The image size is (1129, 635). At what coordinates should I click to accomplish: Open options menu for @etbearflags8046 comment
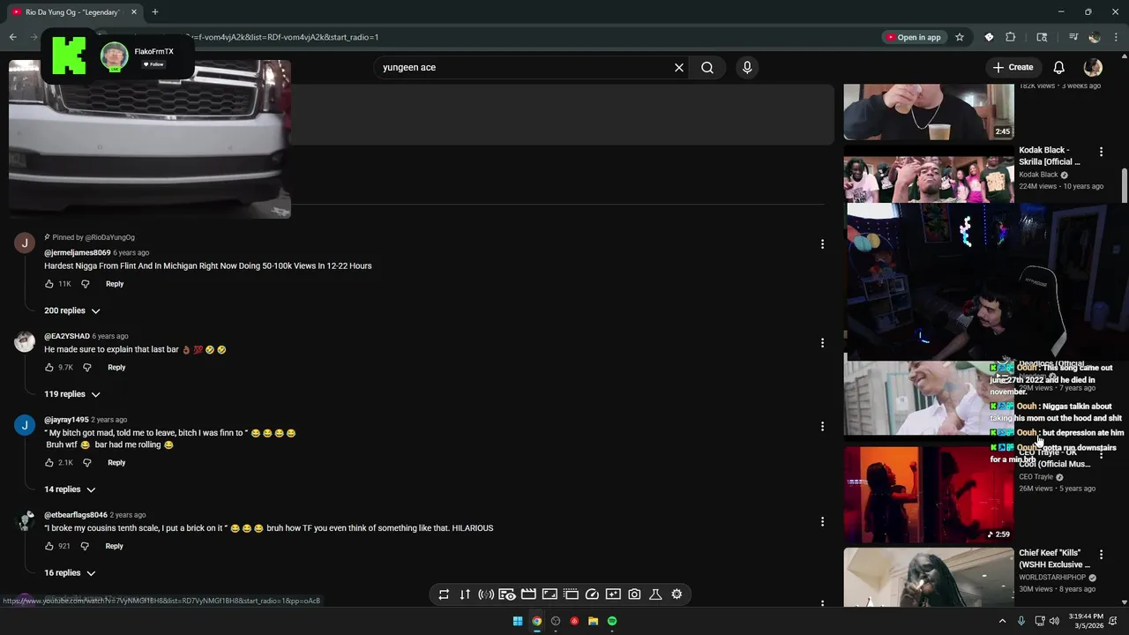click(822, 521)
